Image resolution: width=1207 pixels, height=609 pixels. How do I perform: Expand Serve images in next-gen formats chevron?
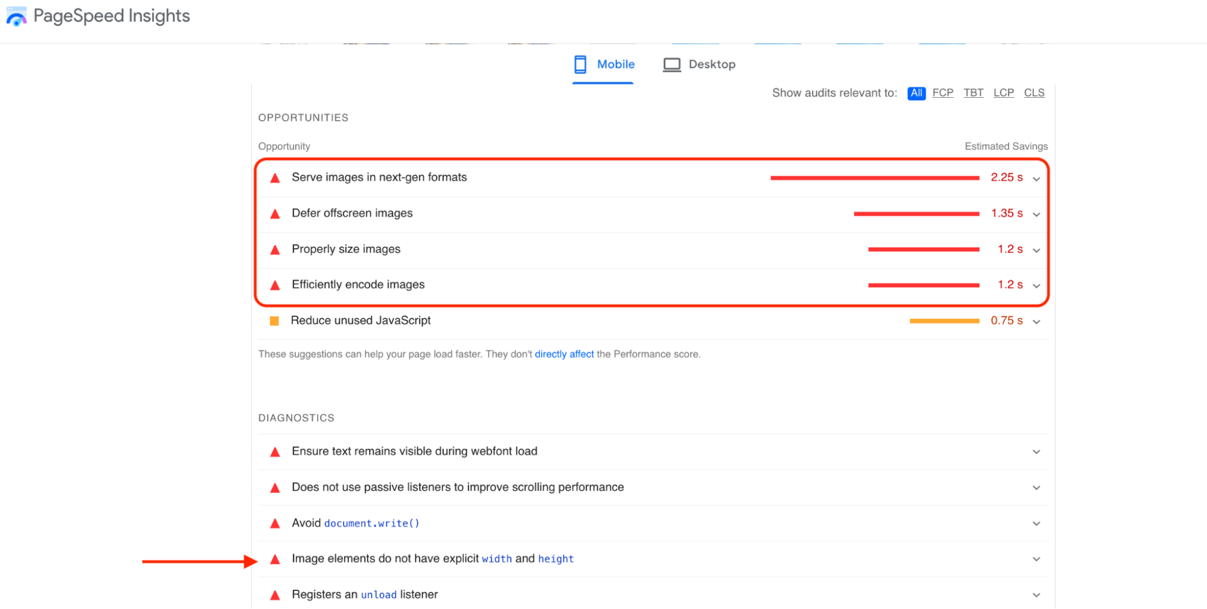tap(1036, 179)
